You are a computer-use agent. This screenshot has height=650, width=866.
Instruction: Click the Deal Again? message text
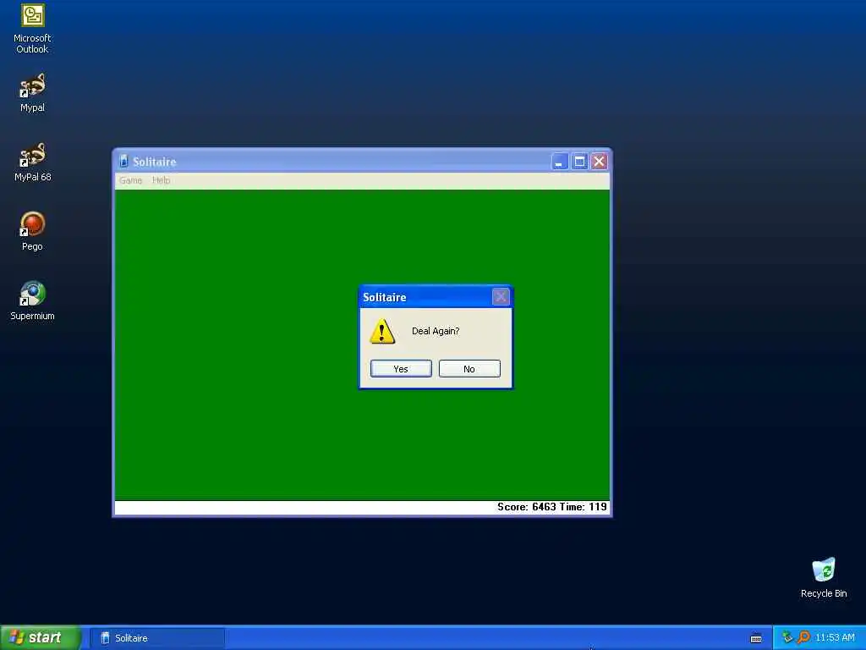coord(436,331)
